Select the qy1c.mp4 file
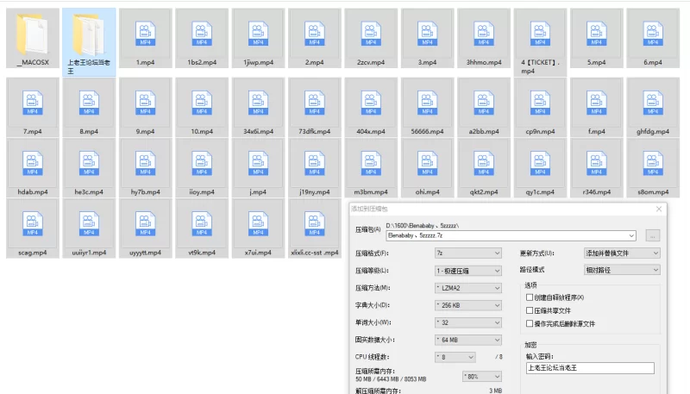This screenshot has width=690, height=394. [540, 168]
